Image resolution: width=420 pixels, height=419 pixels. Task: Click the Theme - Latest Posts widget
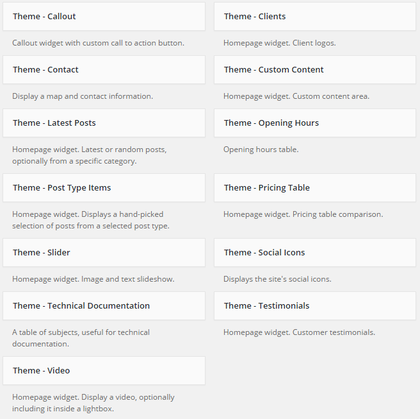tap(104, 123)
